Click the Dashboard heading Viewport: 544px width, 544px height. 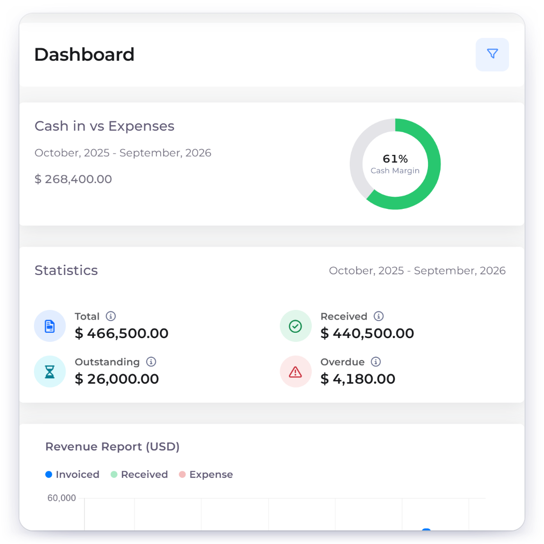point(85,54)
